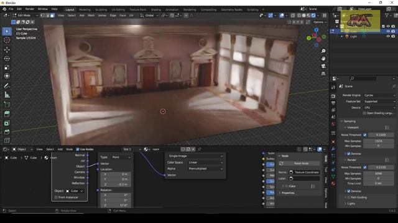The width and height of the screenshot is (398, 223).
Task: Open Alpha Premultiplied dropdown
Action: pos(205,168)
